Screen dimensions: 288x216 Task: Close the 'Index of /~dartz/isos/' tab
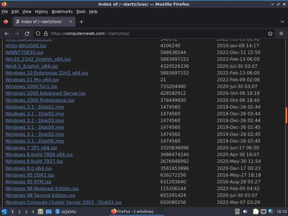click(71, 22)
